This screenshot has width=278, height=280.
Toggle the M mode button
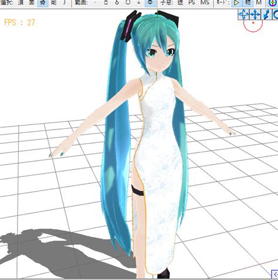pyautogui.click(x=259, y=3)
